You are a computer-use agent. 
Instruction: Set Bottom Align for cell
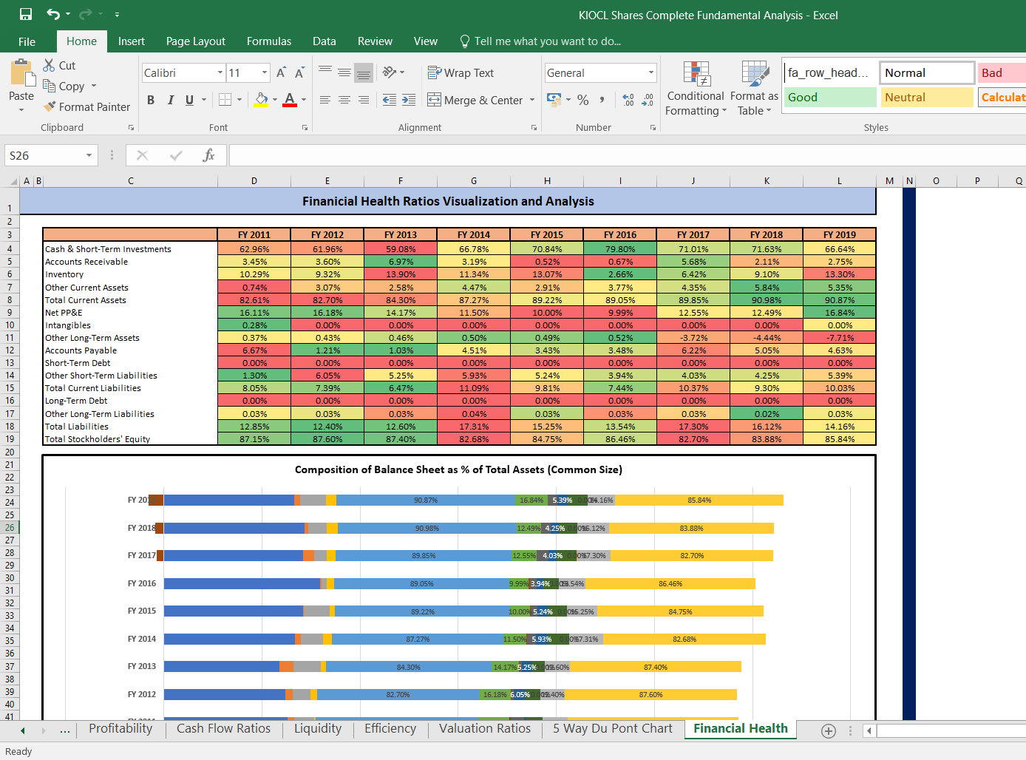[363, 72]
